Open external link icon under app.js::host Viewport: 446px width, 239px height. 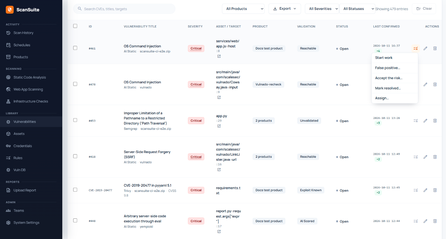219,56
